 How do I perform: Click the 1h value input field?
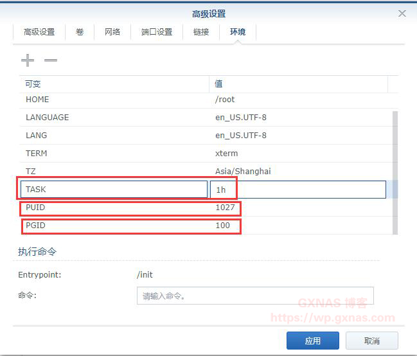click(298, 190)
